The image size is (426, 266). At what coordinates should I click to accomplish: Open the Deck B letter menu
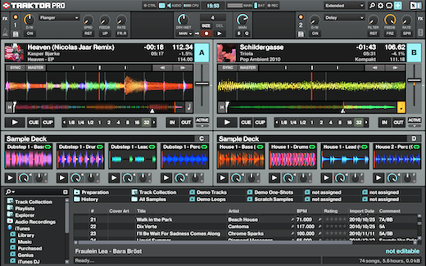click(414, 53)
